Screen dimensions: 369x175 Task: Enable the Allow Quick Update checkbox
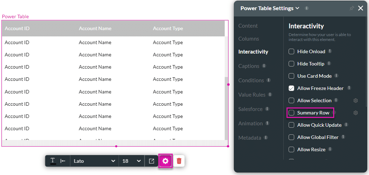(x=291, y=125)
